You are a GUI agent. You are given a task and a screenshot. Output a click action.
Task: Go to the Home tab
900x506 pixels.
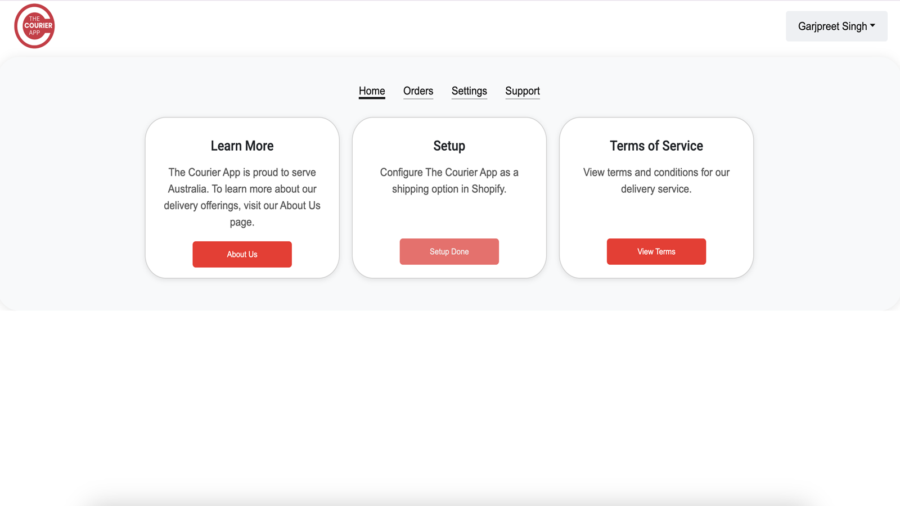pos(372,91)
